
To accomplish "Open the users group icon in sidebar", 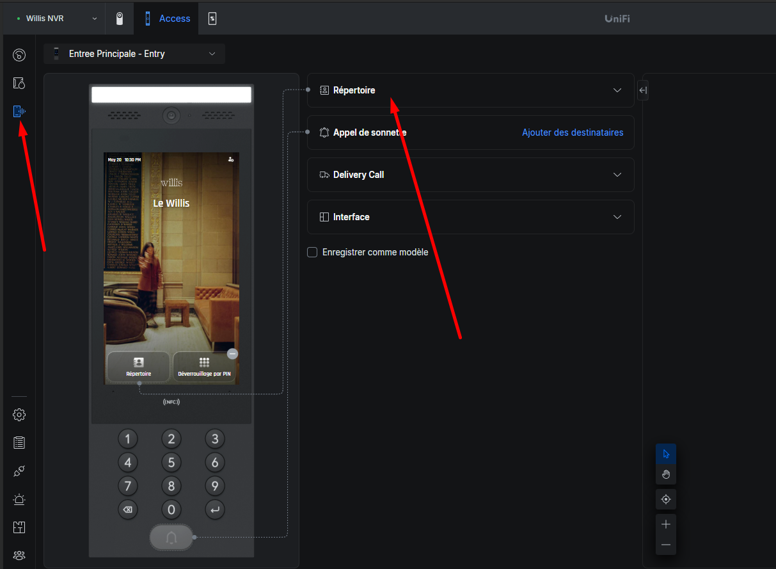I will tap(19, 555).
